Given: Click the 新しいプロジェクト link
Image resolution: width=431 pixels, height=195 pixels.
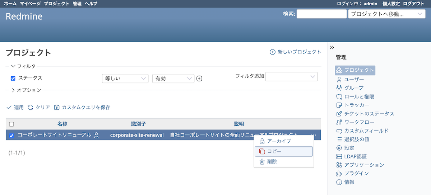Looking at the screenshot, I should point(295,52).
